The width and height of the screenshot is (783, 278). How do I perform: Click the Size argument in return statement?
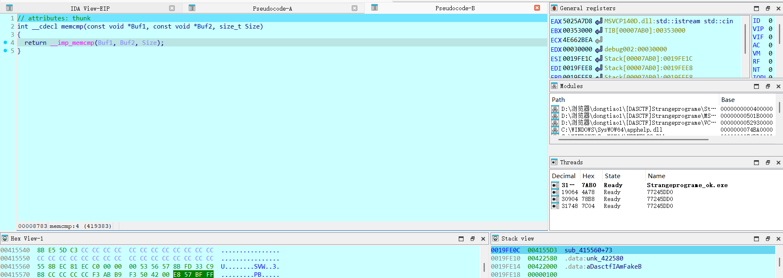(149, 43)
